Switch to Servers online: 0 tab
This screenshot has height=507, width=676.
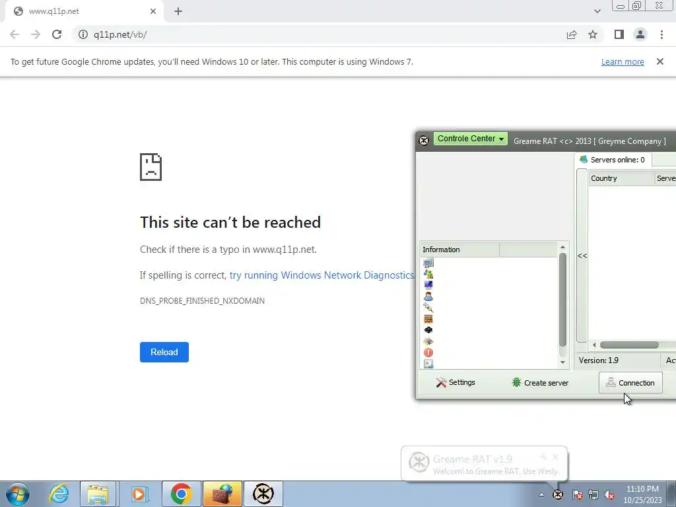tap(613, 160)
